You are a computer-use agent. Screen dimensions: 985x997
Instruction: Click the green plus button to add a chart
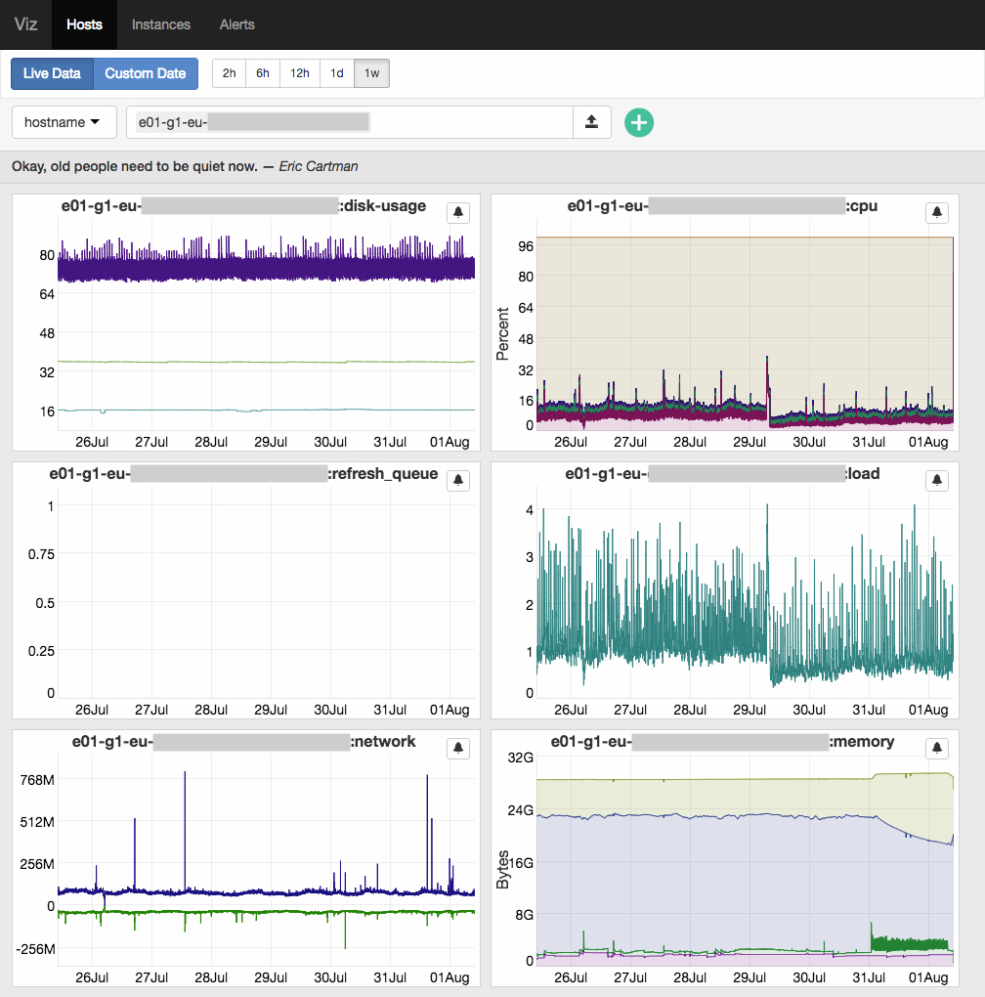coord(638,122)
